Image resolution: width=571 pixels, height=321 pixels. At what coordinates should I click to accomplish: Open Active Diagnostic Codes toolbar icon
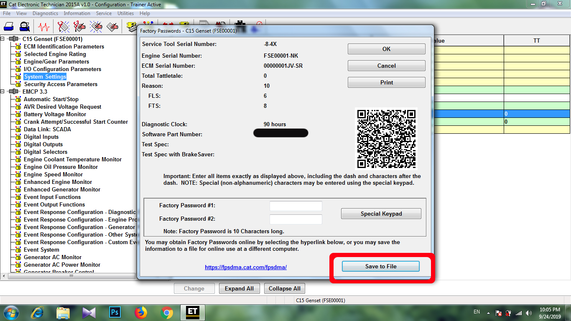(x=64, y=27)
